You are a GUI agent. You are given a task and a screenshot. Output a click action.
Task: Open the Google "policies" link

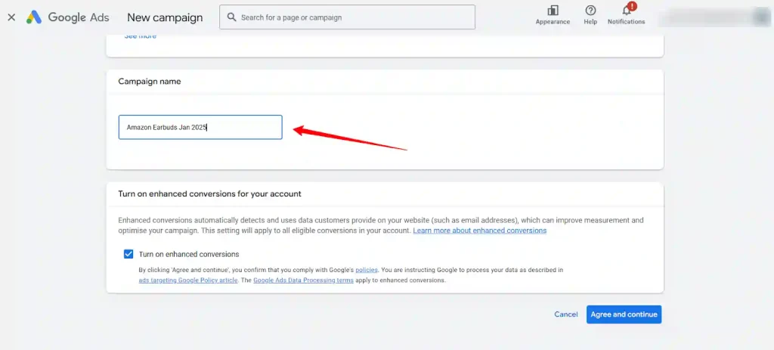click(x=367, y=270)
